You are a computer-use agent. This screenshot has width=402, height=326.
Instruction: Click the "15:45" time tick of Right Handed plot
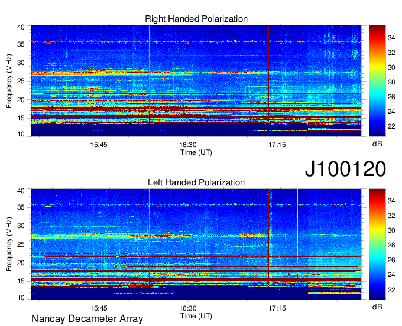click(x=99, y=145)
